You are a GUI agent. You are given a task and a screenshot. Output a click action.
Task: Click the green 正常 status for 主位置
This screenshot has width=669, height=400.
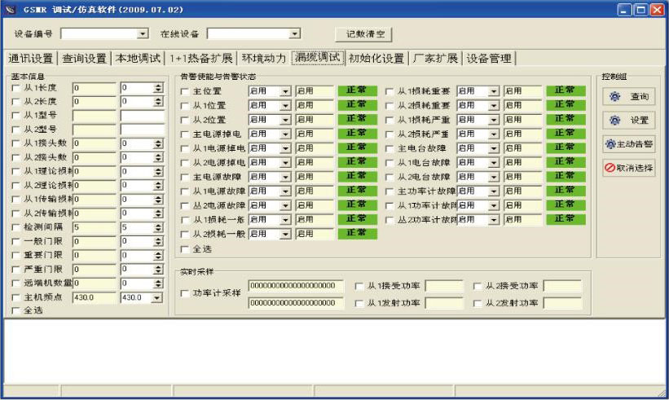click(357, 91)
